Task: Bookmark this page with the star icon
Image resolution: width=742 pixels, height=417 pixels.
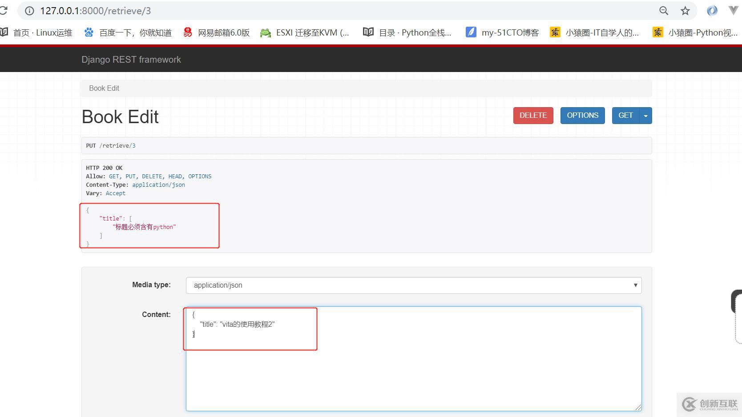Action: (x=685, y=11)
